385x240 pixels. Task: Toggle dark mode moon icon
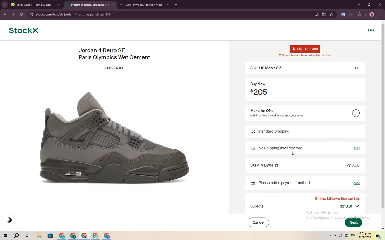9,220
